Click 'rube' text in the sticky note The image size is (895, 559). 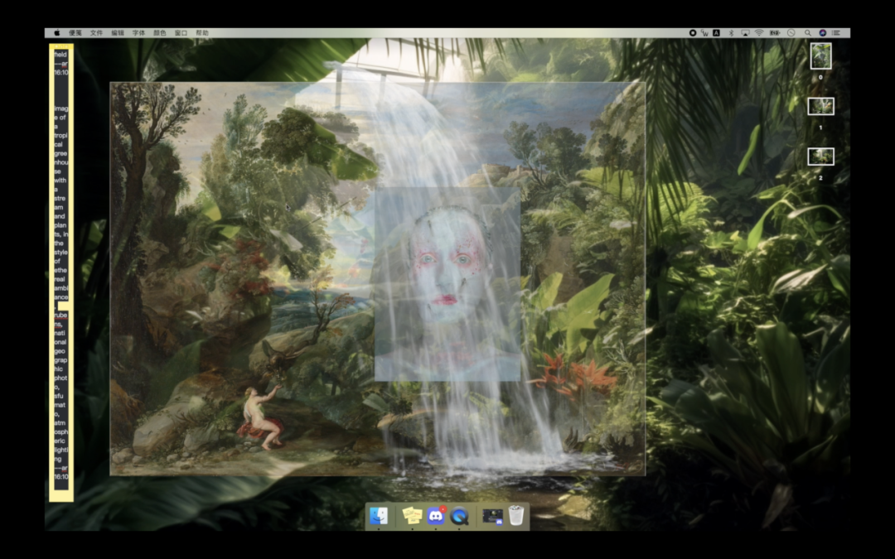(x=61, y=315)
